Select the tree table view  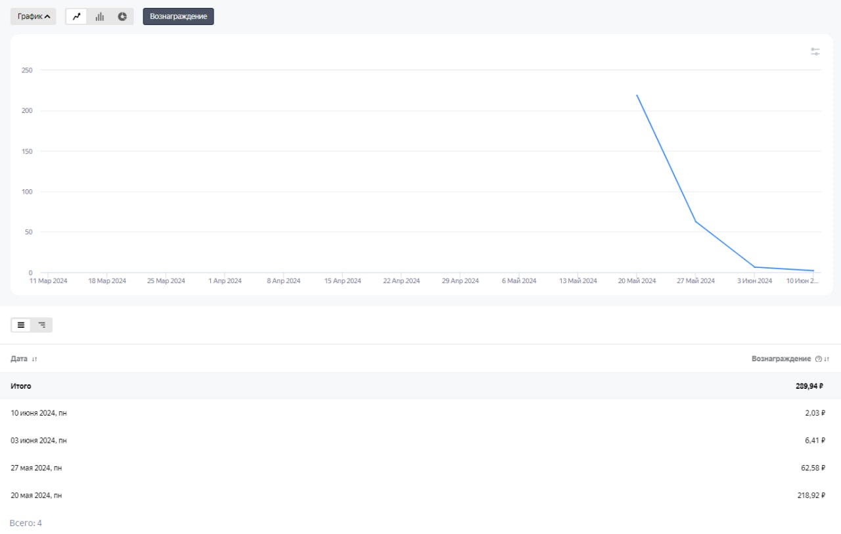42,325
